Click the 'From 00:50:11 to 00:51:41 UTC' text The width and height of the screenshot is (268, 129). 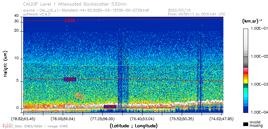click(196, 14)
